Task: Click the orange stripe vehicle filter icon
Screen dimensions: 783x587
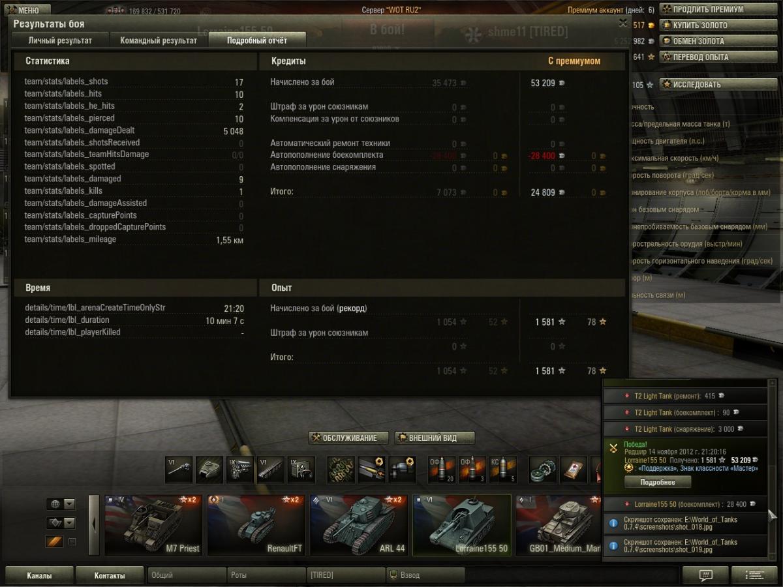Action: click(54, 541)
